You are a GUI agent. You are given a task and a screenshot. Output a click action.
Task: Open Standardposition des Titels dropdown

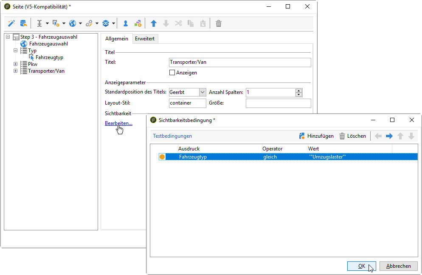click(203, 92)
